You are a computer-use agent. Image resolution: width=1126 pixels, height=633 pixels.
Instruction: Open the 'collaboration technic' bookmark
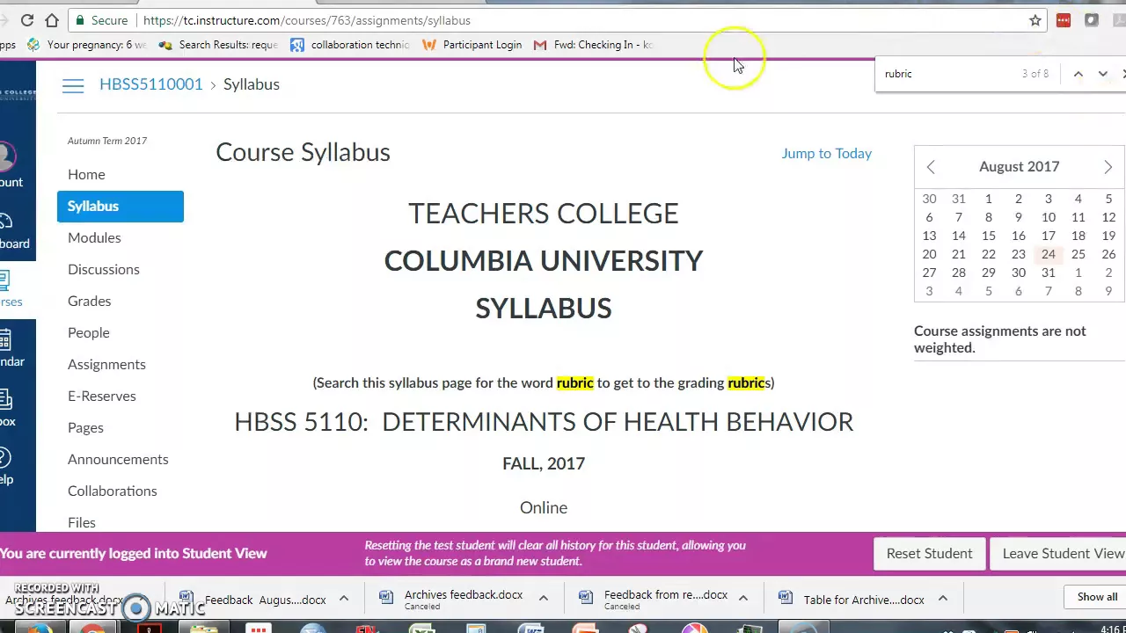pos(350,45)
